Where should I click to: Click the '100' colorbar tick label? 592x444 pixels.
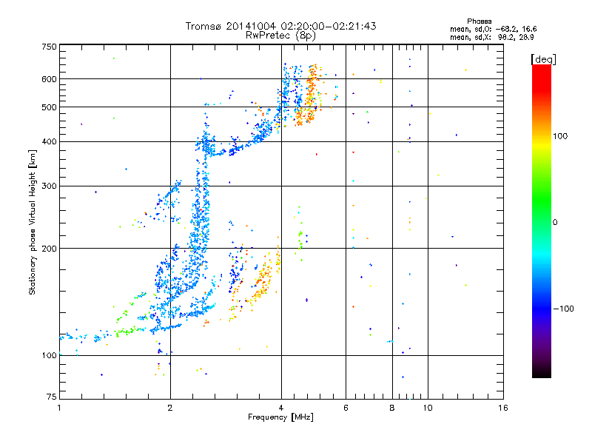coord(560,136)
